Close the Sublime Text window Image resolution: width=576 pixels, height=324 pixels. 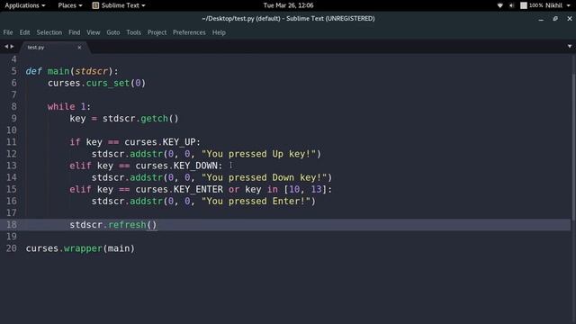tap(570, 18)
